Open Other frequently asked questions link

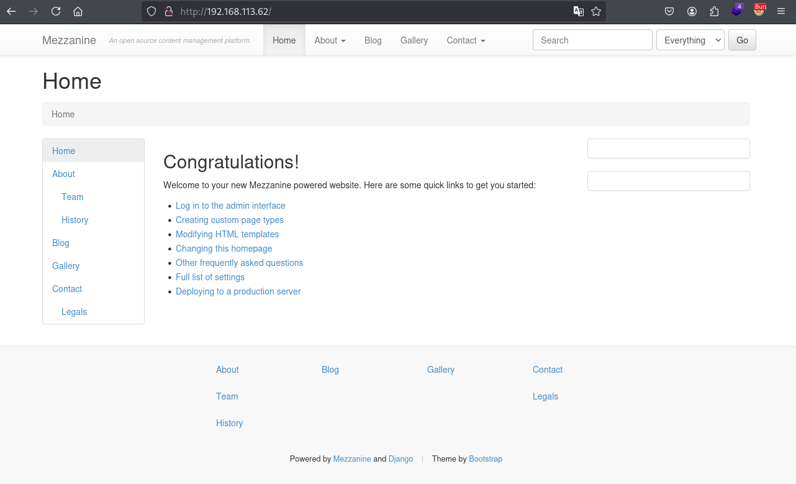coord(240,263)
